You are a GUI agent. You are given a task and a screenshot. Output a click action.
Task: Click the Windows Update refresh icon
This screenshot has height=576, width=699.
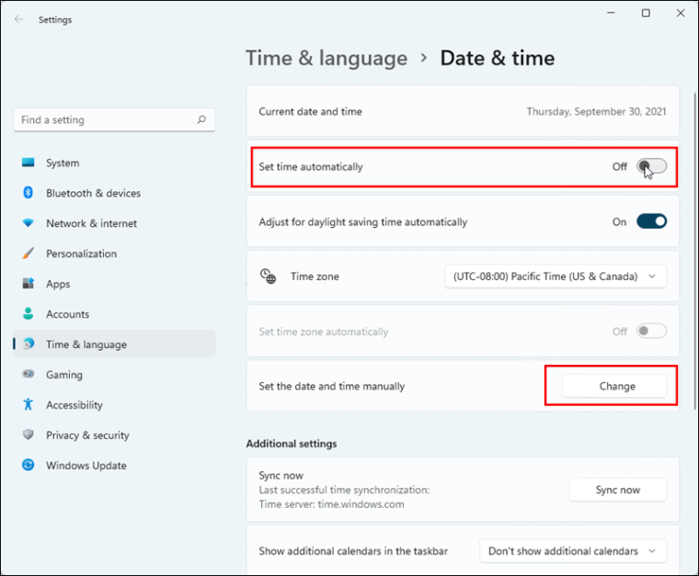point(29,465)
